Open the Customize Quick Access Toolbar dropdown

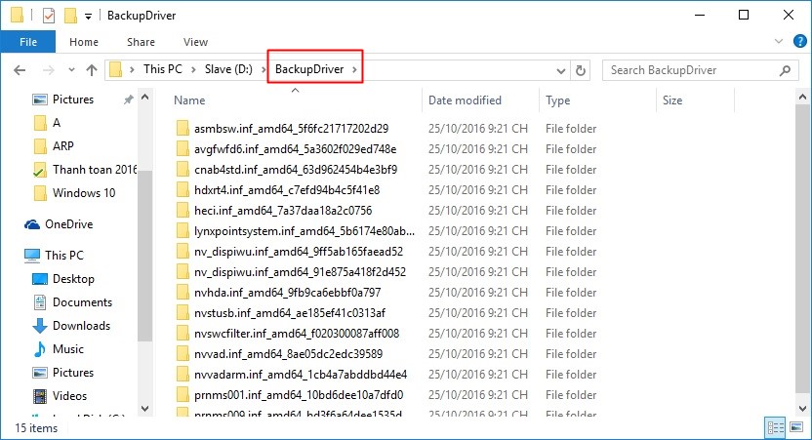[x=88, y=17]
